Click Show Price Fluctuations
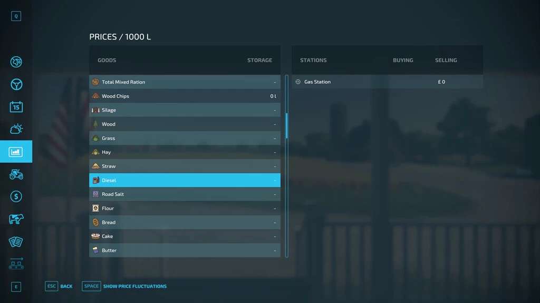This screenshot has height=303, width=540. click(124, 286)
